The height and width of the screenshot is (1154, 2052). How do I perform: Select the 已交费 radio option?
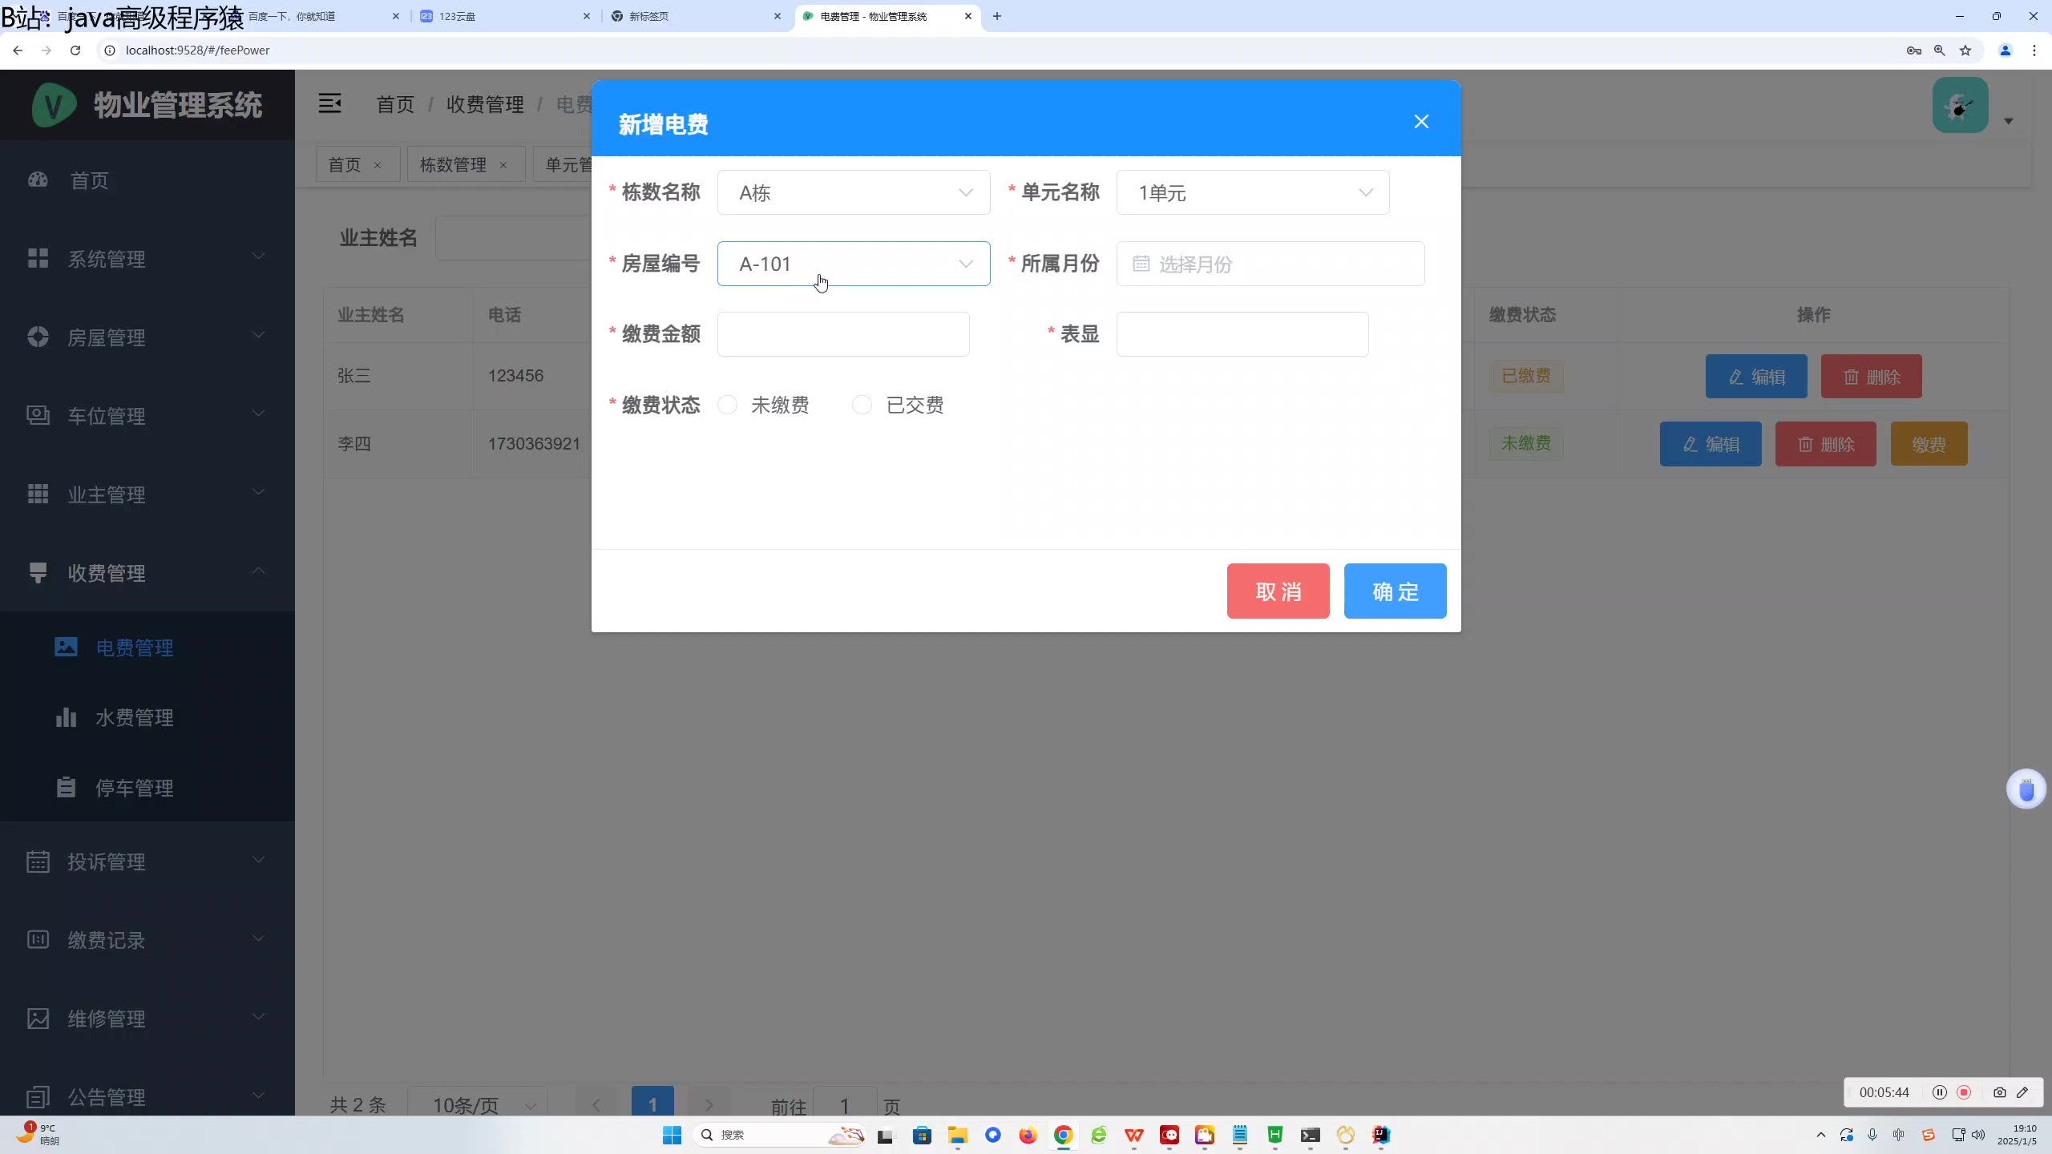pyautogui.click(x=862, y=406)
